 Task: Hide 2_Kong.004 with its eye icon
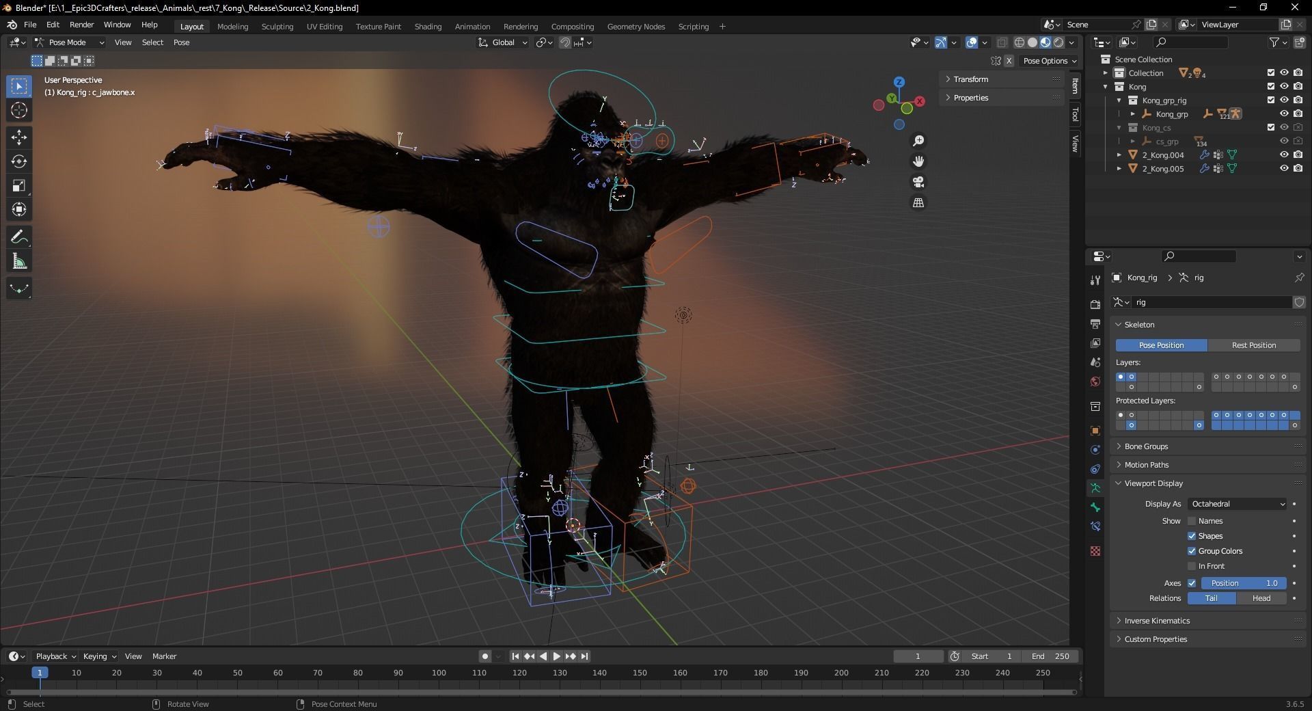coord(1284,155)
